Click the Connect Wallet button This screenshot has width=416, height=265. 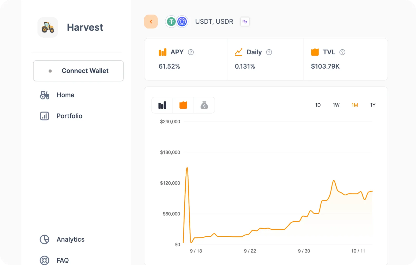(78, 71)
